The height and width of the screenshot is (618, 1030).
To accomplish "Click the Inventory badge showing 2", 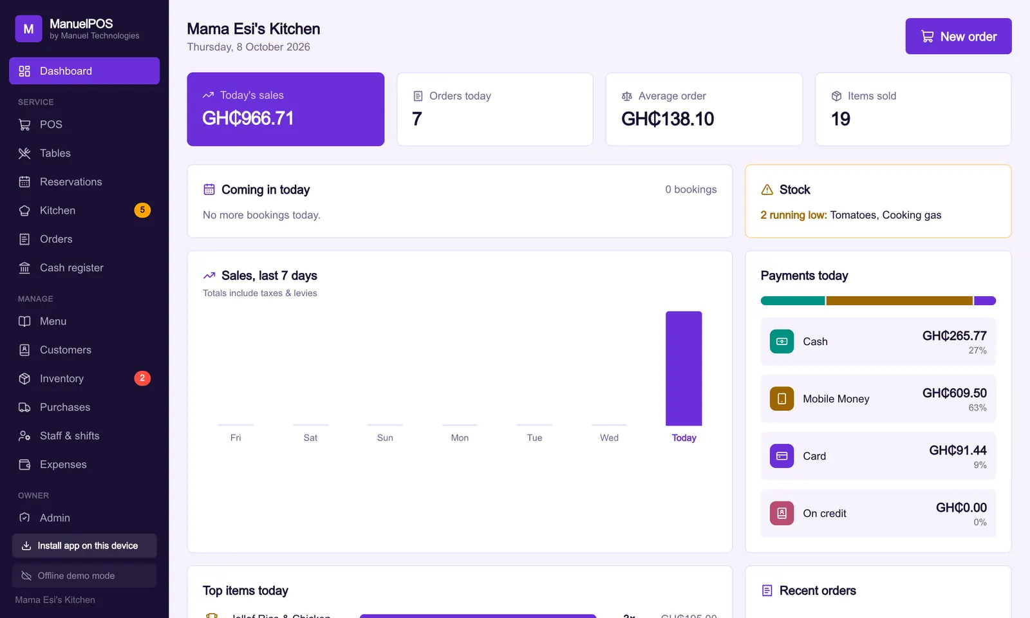I will (142, 379).
